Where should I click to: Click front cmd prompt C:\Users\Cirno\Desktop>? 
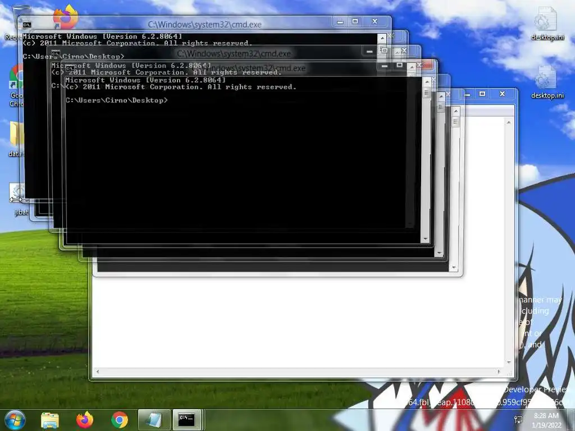(x=117, y=100)
